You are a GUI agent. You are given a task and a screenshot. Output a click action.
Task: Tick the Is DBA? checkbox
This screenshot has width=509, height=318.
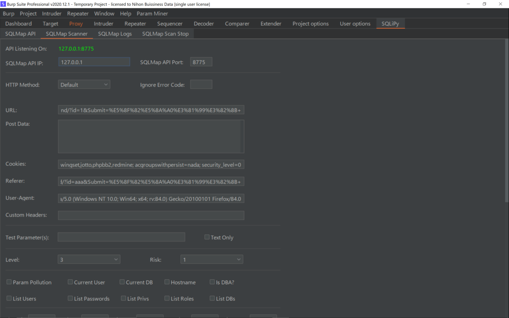point(212,282)
